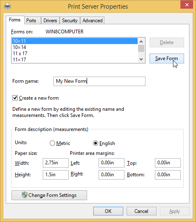This screenshot has height=222, width=196.
Task: Select the English units radio button
Action: (x=95, y=143)
